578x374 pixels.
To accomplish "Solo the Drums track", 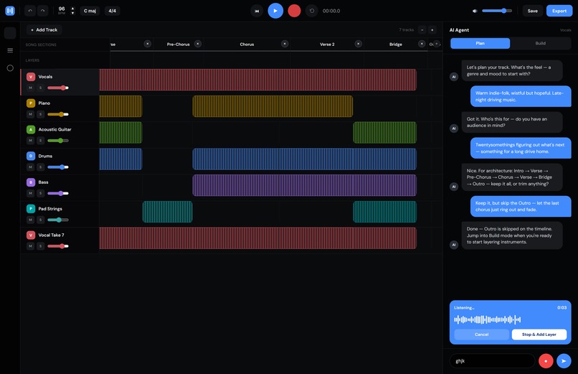I will click(x=41, y=167).
